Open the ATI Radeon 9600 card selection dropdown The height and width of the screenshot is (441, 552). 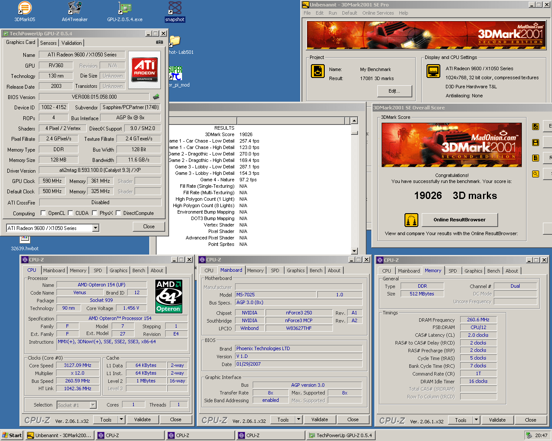point(96,228)
